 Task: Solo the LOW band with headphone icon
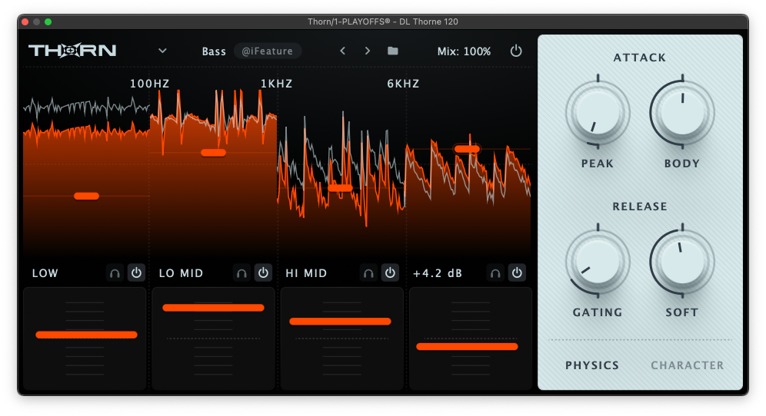pos(115,273)
